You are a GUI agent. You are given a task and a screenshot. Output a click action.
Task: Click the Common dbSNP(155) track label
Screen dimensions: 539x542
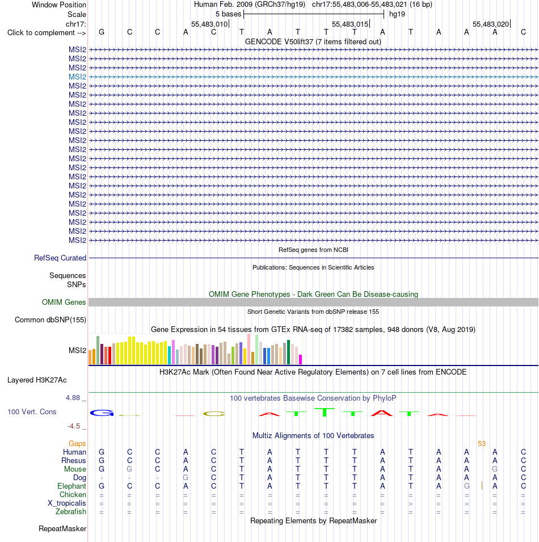50,320
